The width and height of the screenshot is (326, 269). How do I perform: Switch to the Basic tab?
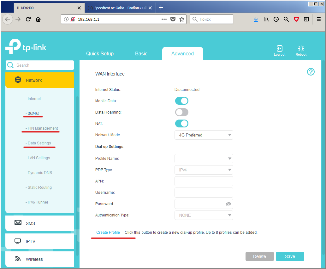(x=141, y=54)
